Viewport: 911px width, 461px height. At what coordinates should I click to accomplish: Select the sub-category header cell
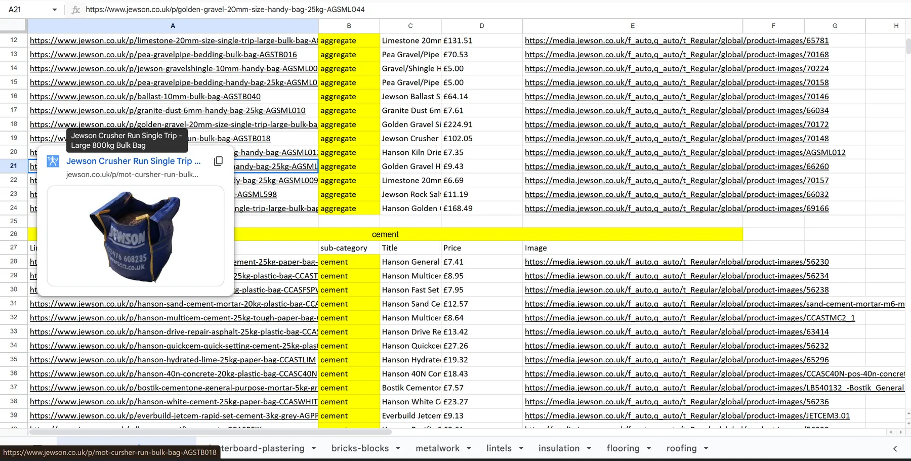(349, 248)
